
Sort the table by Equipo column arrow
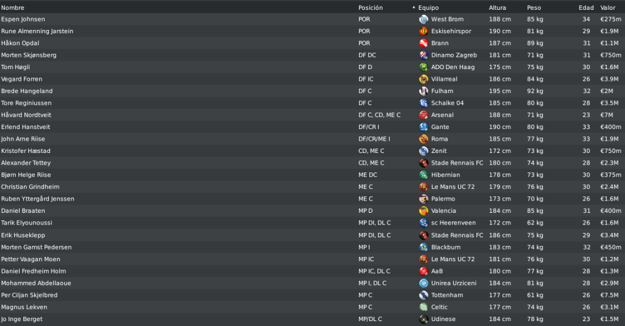[x=414, y=7]
